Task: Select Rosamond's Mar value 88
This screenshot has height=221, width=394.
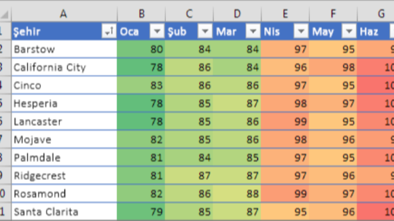Action: click(x=237, y=194)
